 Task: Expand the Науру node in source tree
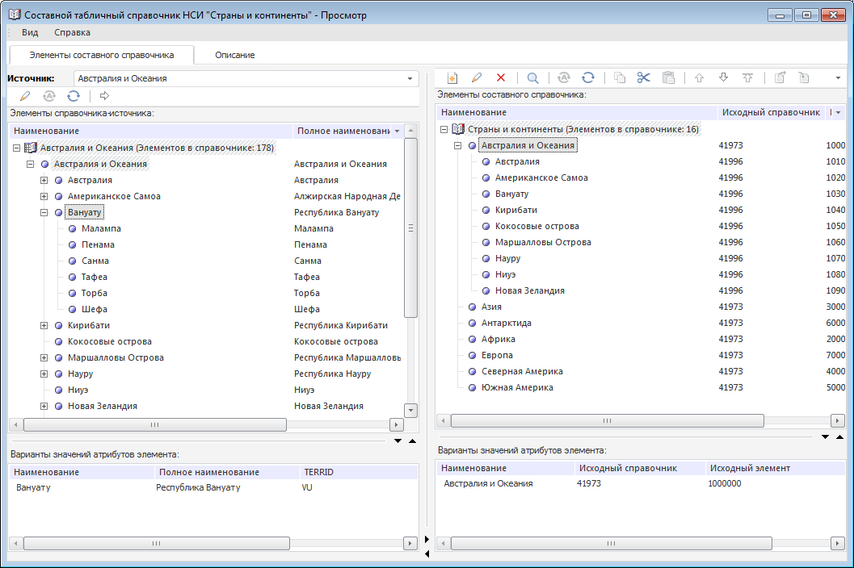coord(44,374)
